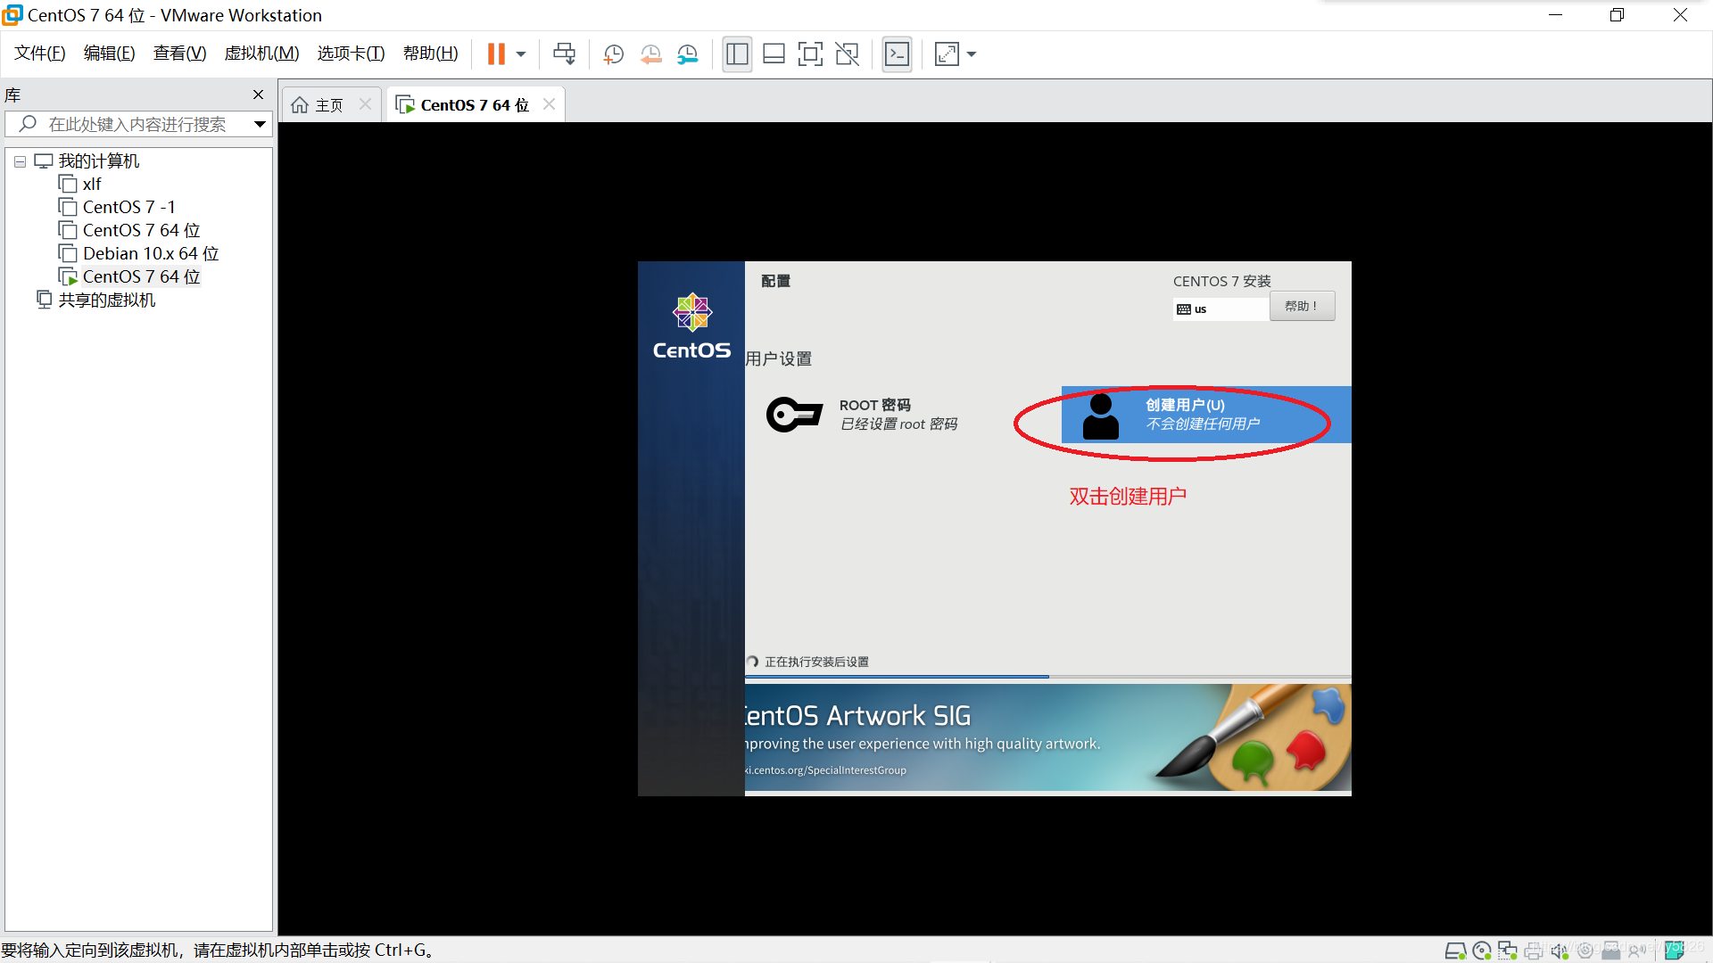The width and height of the screenshot is (1713, 963).
Task: Collapse the 我的计算机 tree node
Action: [x=20, y=162]
